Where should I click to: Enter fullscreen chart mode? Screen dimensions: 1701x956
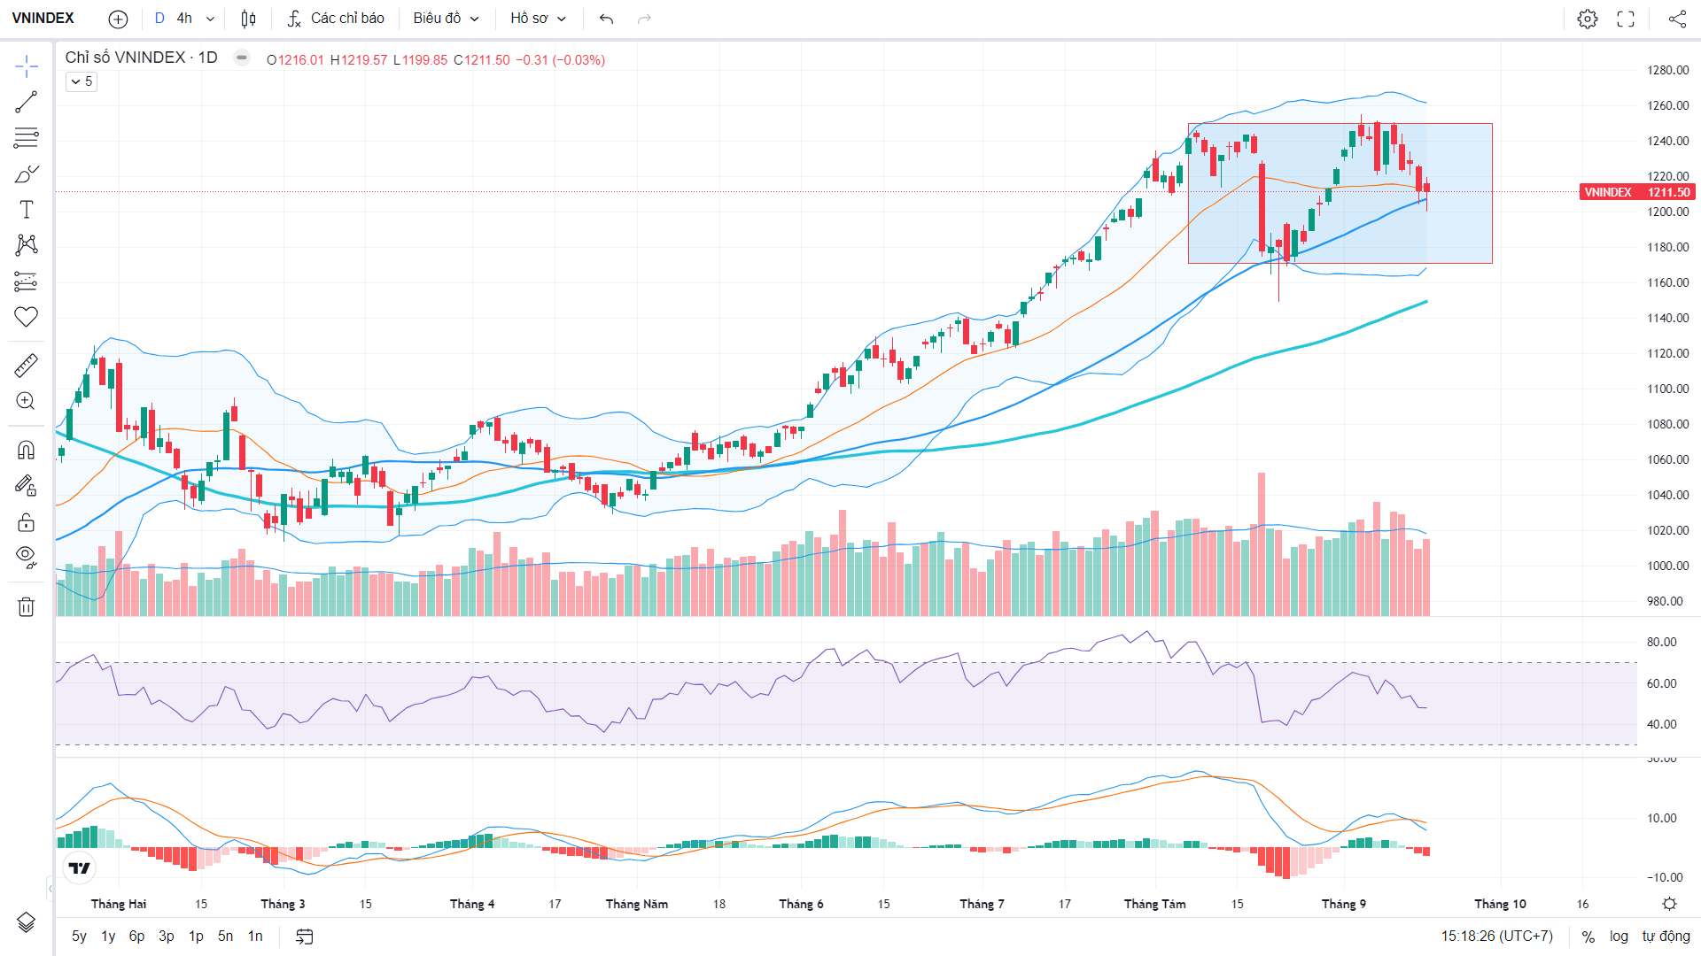(1626, 19)
